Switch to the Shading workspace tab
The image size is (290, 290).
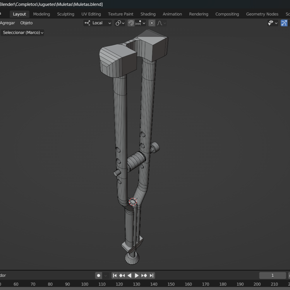[148, 14]
